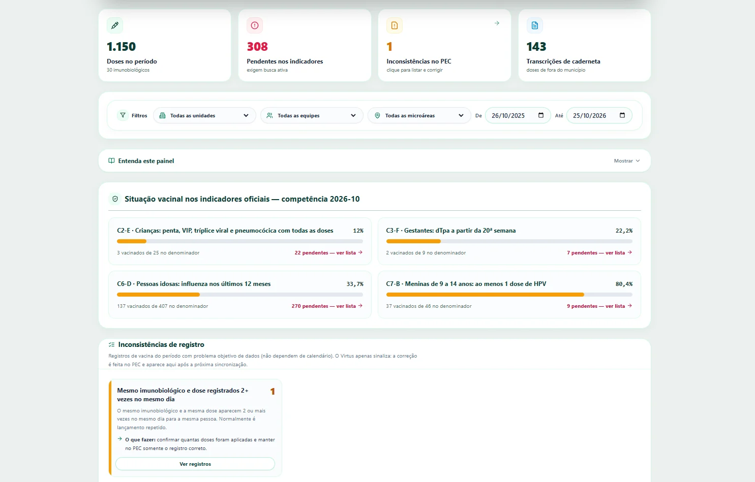Screen dimensions: 755x482
Task: Click the C7-B HPV progress bar
Action: (509, 295)
